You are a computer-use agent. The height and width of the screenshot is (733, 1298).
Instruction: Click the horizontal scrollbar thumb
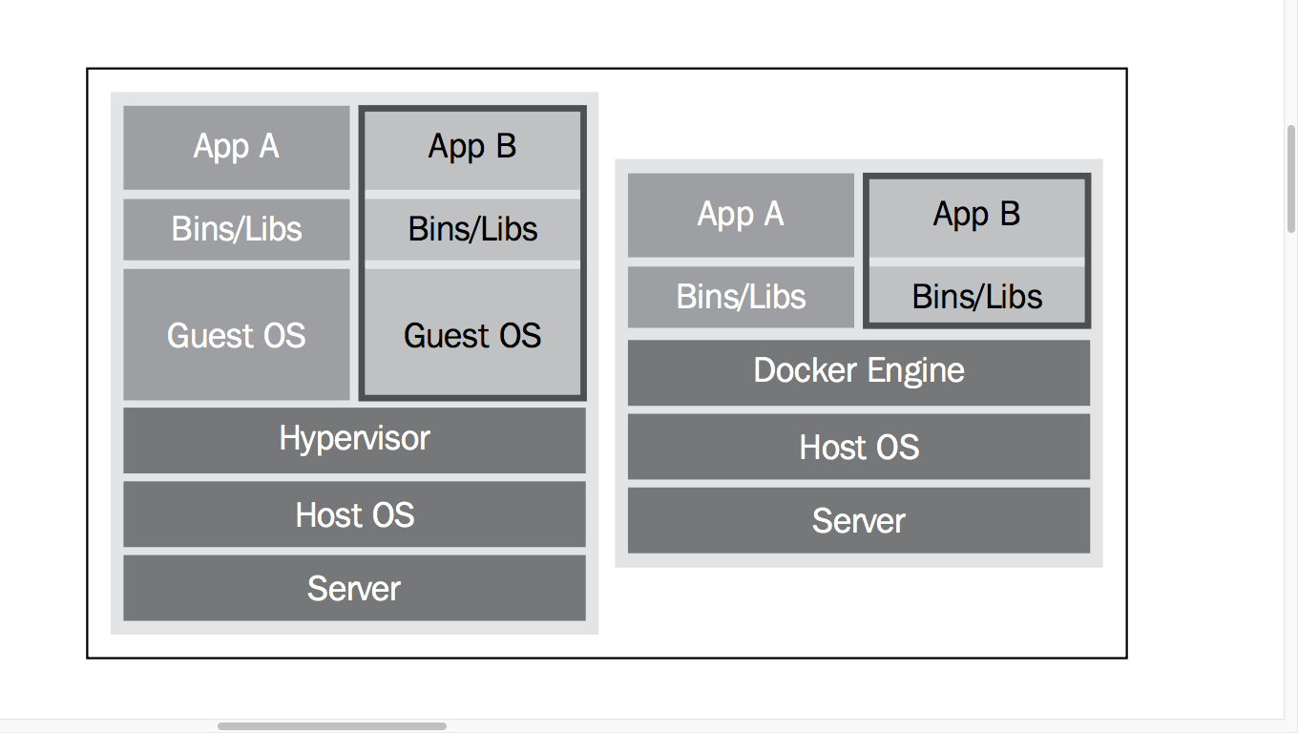pos(332,726)
